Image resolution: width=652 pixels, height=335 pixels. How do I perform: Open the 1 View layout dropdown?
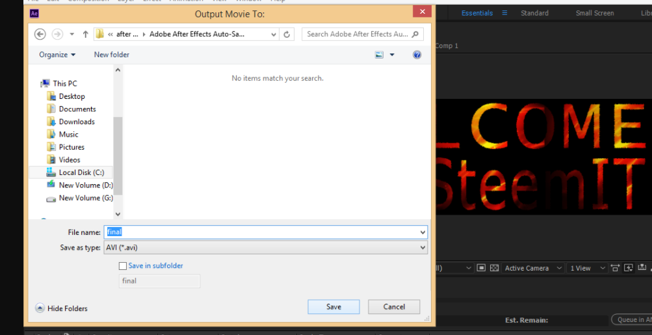tap(587, 268)
